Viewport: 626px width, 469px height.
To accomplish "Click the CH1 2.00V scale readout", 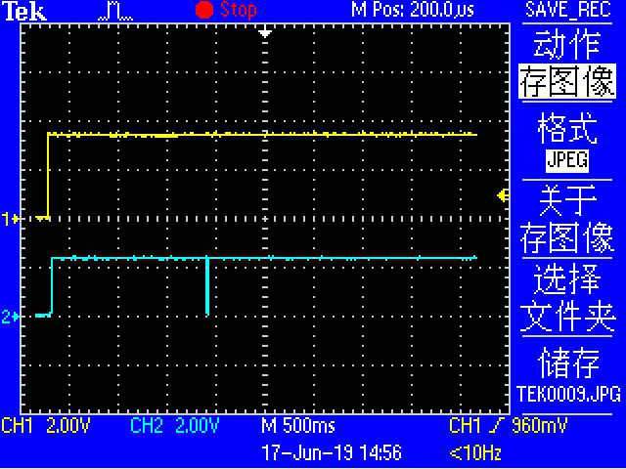I will tap(46, 426).
